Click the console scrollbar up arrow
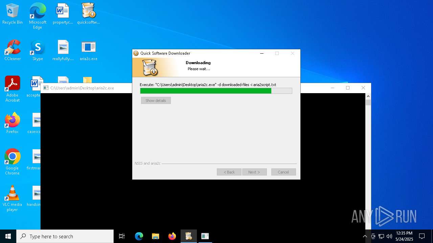 (368, 96)
